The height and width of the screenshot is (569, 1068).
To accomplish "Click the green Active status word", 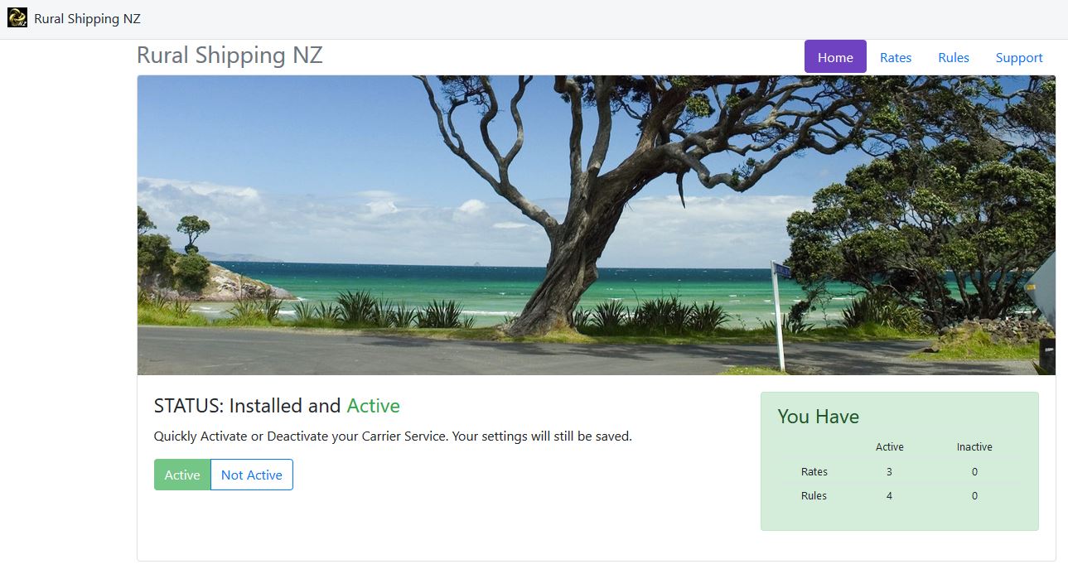I will tap(373, 406).
